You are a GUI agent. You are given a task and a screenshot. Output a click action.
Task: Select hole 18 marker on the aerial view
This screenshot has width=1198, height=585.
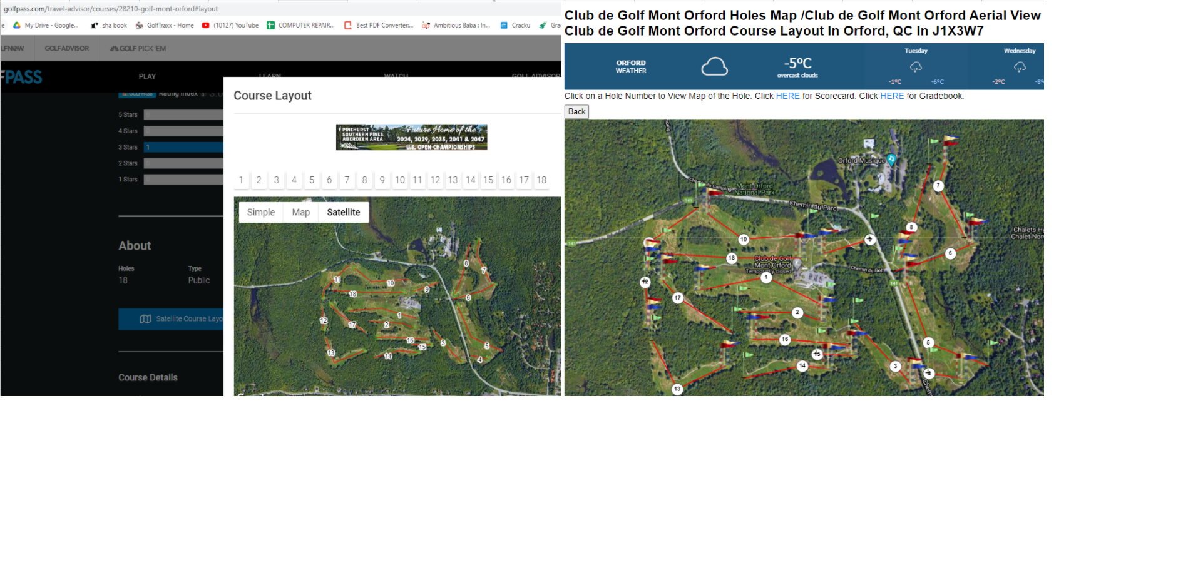point(732,258)
